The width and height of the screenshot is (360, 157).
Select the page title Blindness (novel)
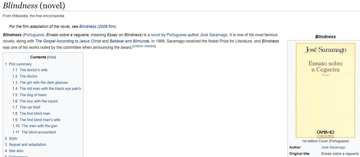point(34,5)
